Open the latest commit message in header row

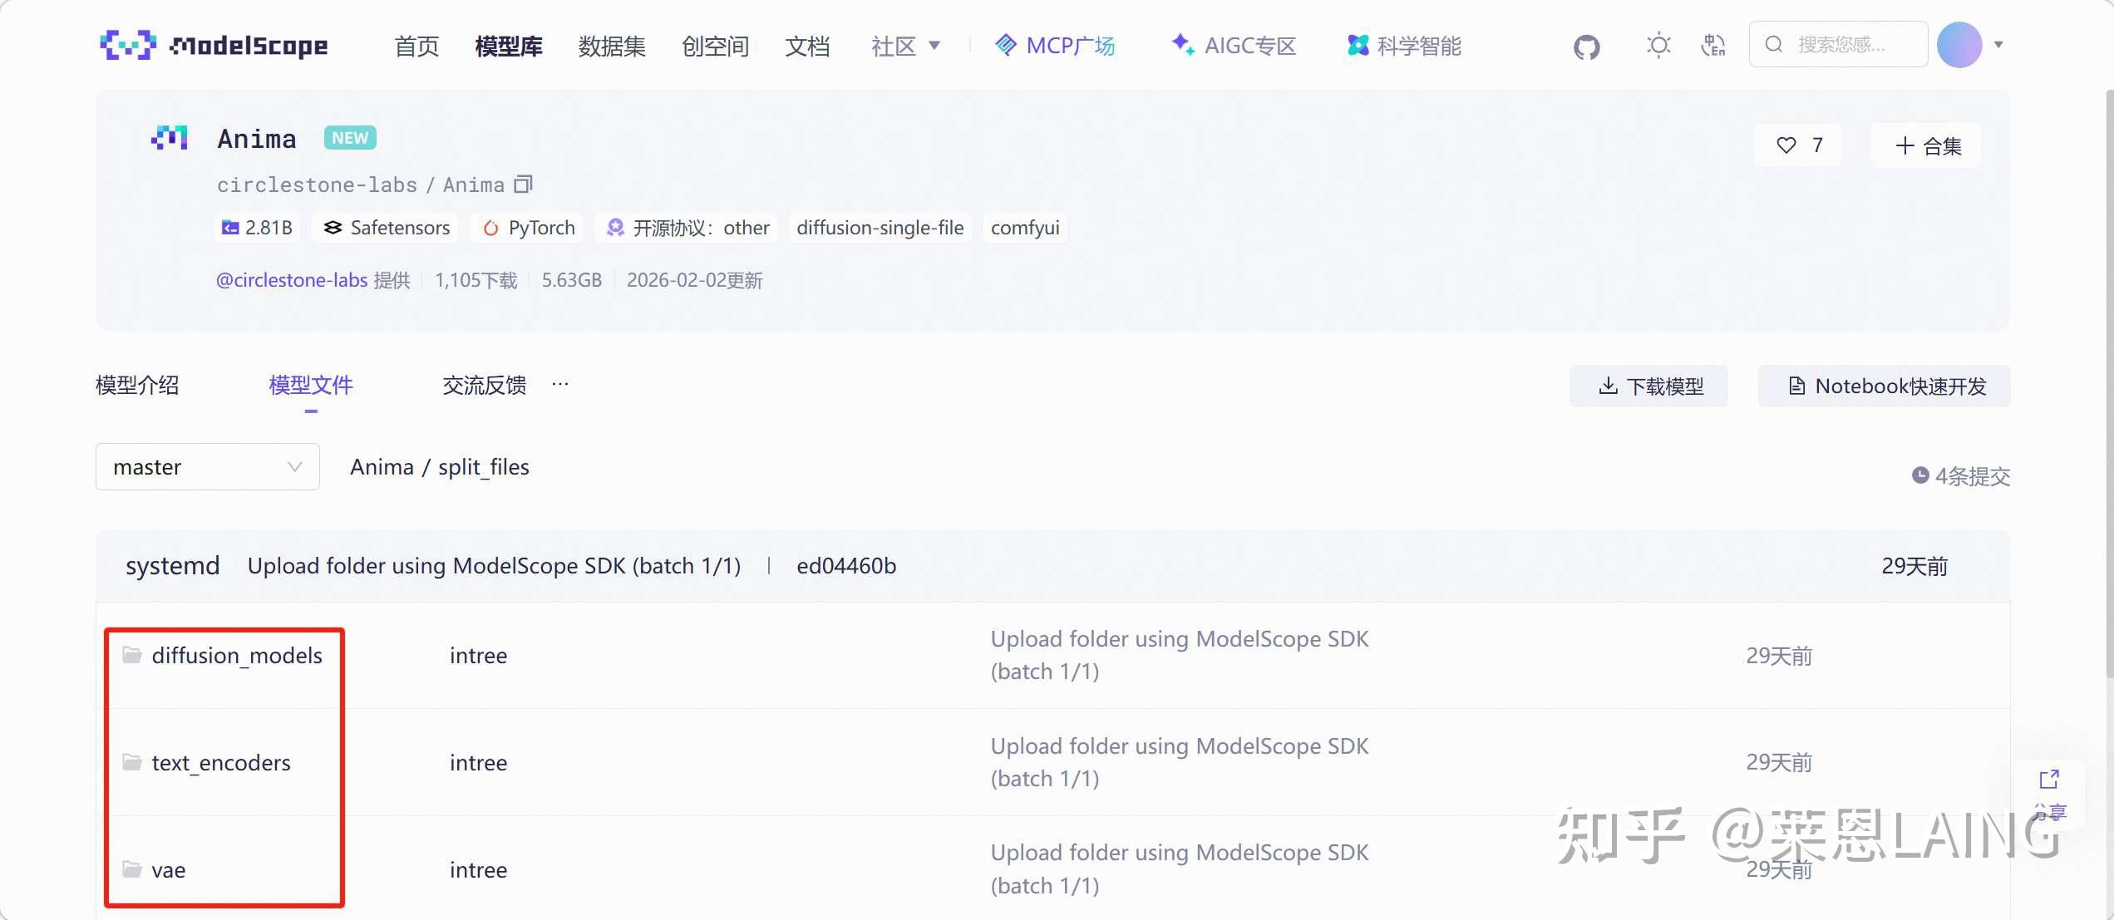494,566
